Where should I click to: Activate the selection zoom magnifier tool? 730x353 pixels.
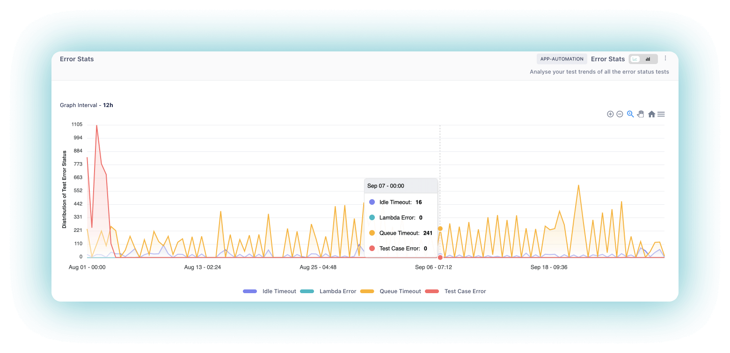point(630,114)
